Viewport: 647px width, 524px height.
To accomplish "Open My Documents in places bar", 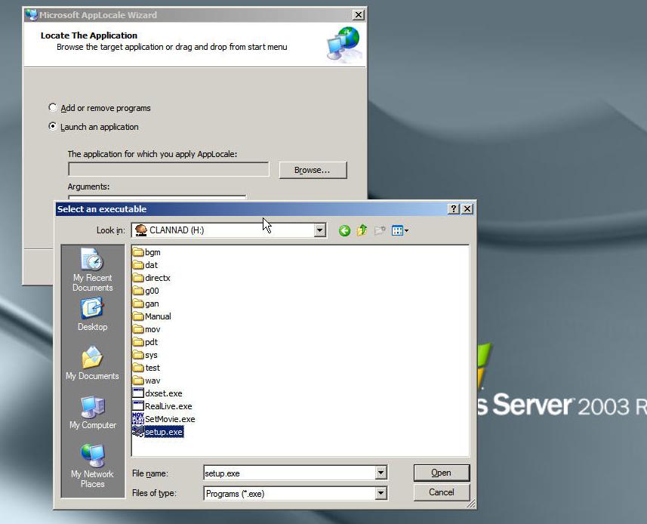I will tap(92, 363).
